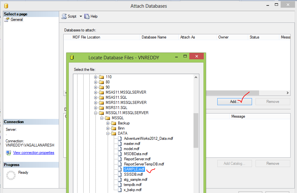Expand the MSRS11.MSSQLSERVER folder
297x193 pixels.
point(96,103)
